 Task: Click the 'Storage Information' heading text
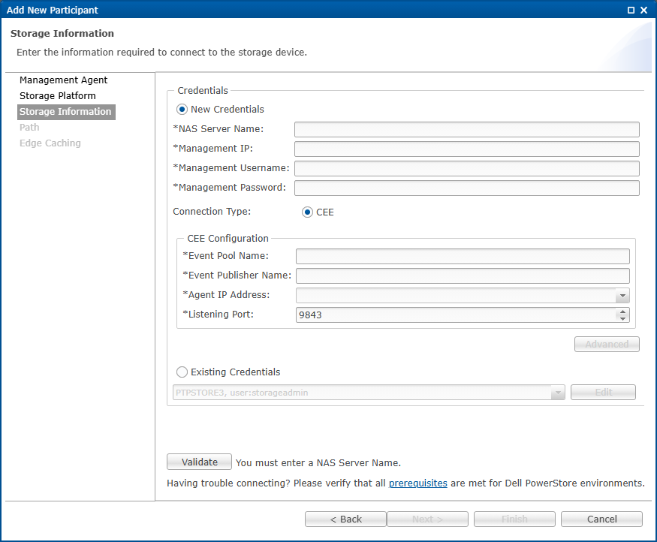pos(62,34)
